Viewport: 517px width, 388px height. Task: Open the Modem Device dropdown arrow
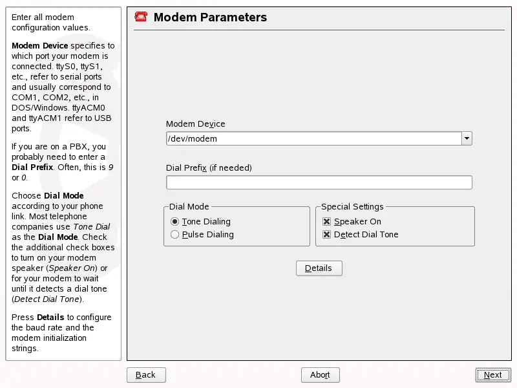click(467, 138)
